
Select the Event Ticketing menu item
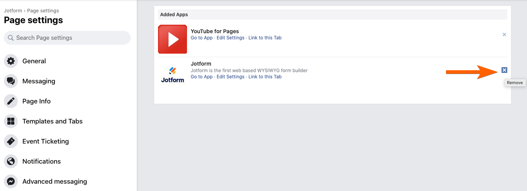(x=46, y=141)
